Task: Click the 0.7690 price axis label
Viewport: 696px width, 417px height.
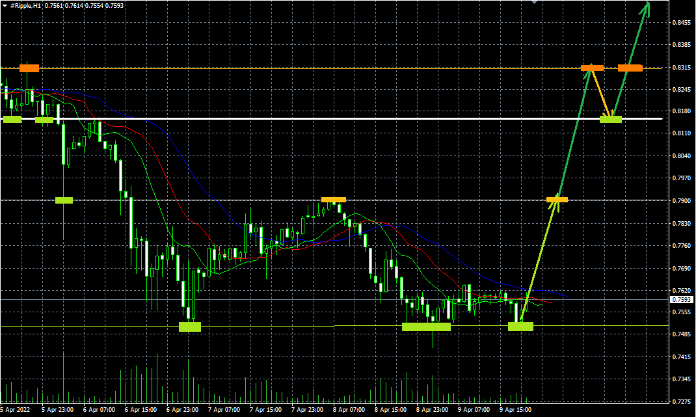Action: pos(681,268)
